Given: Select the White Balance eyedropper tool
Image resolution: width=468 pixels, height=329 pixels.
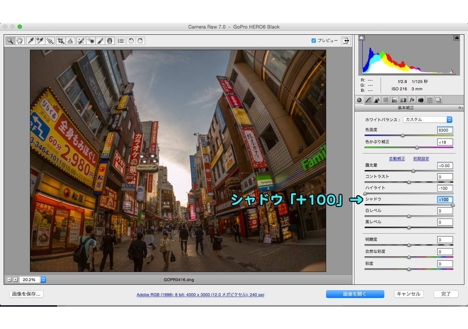Looking at the screenshot, I should point(30,41).
